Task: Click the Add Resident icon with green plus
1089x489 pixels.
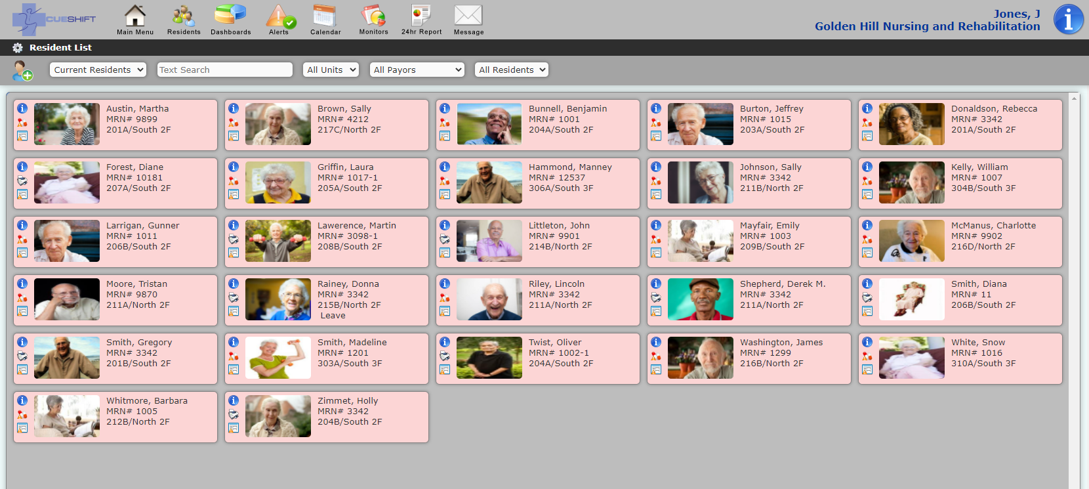Action: [x=22, y=70]
